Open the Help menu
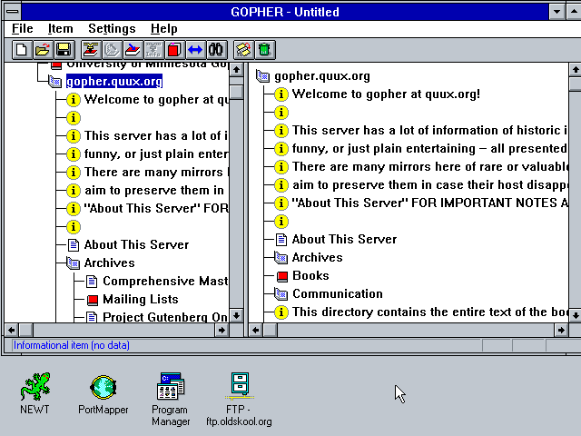This screenshot has height=436, width=581. click(x=163, y=28)
